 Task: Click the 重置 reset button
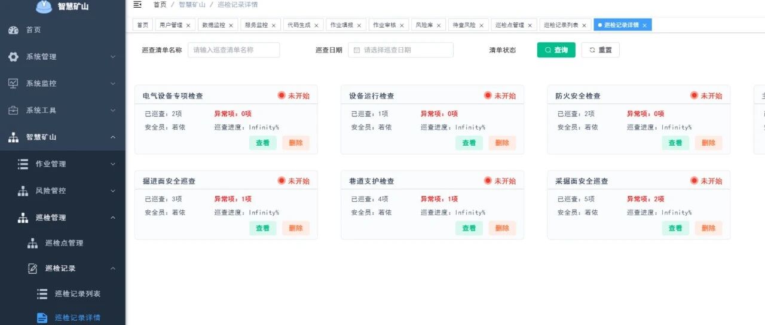pyautogui.click(x=601, y=50)
